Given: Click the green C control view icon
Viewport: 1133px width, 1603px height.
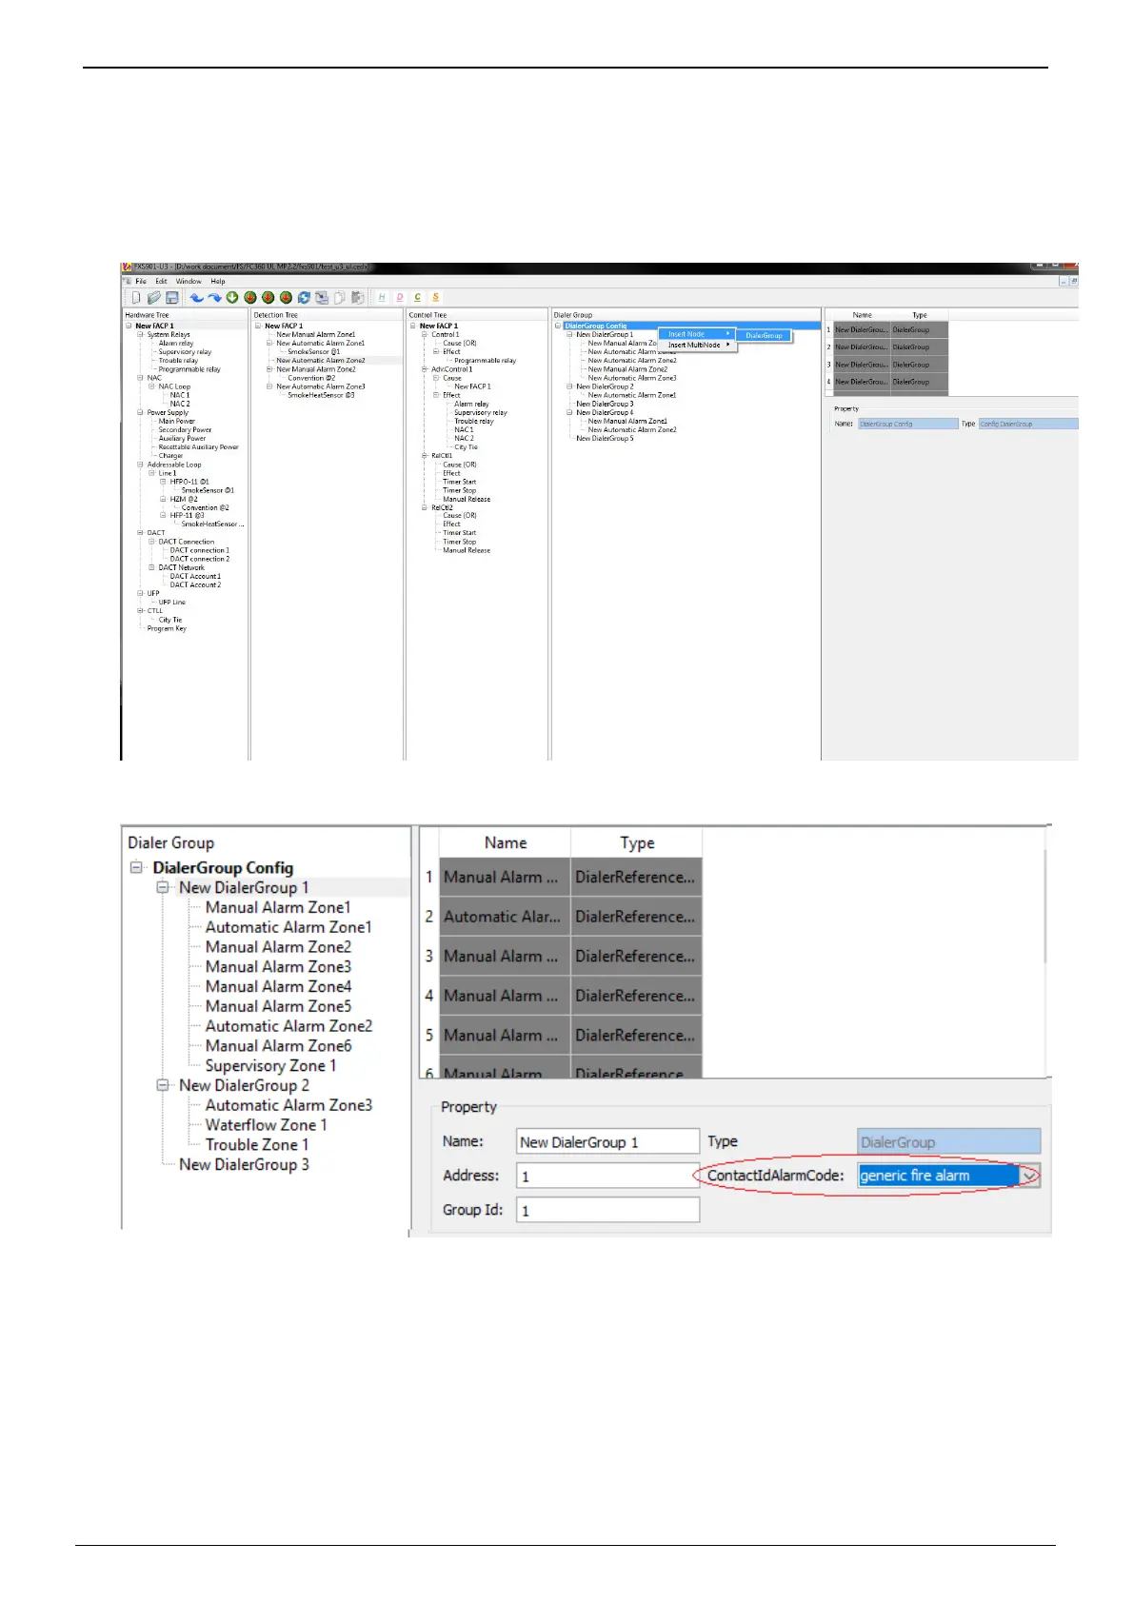Looking at the screenshot, I should [x=417, y=298].
